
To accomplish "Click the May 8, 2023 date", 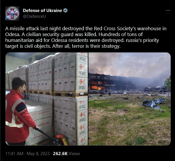I will [x=38, y=154].
